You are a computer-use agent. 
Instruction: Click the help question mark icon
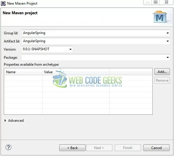tap(8, 147)
